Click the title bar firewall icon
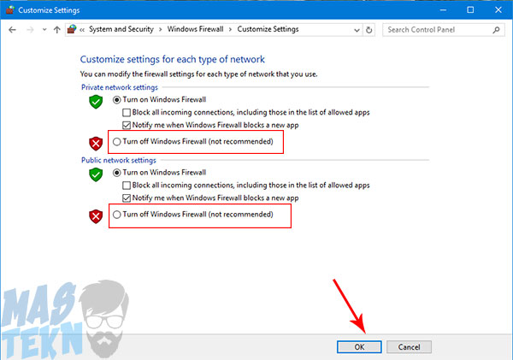The height and width of the screenshot is (360, 513). (x=10, y=10)
